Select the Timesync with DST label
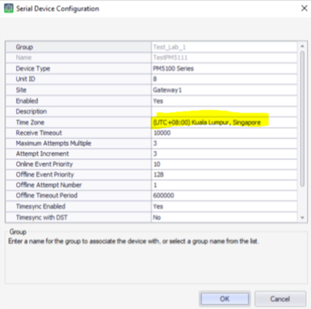 [x=42, y=217]
